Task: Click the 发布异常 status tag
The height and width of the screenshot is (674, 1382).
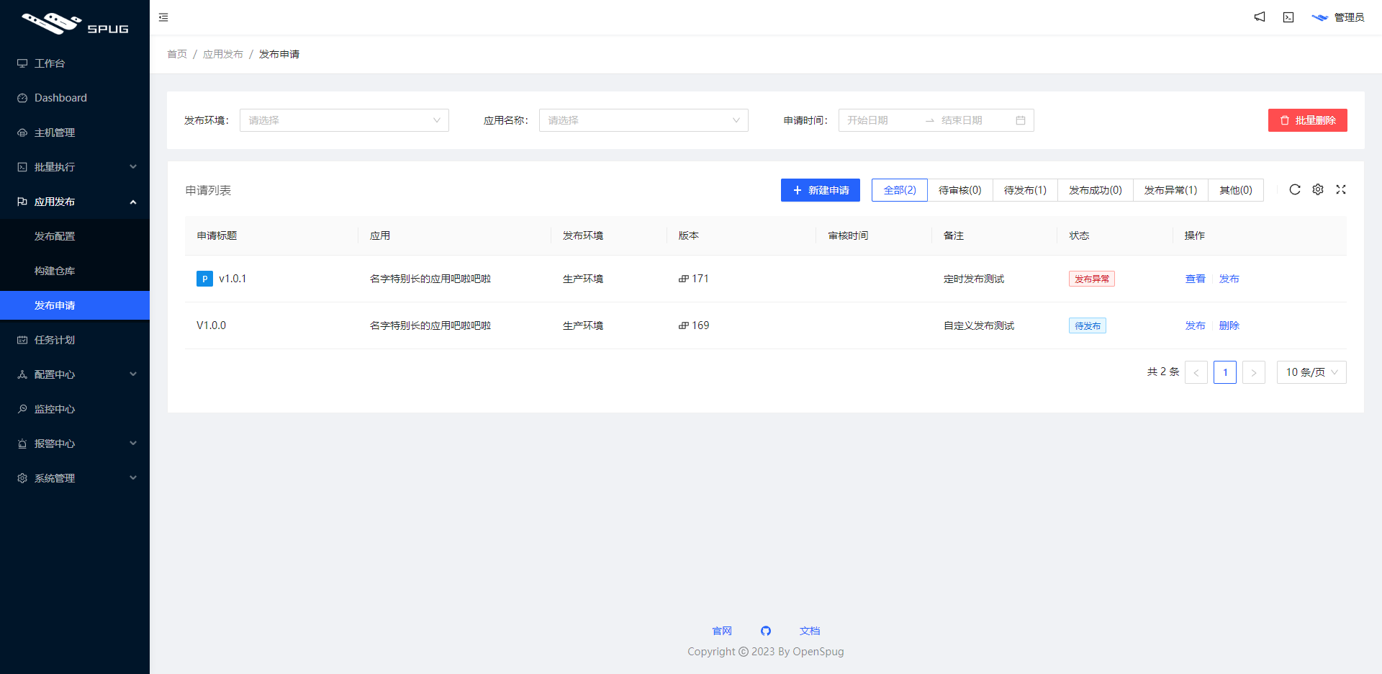Action: point(1092,279)
